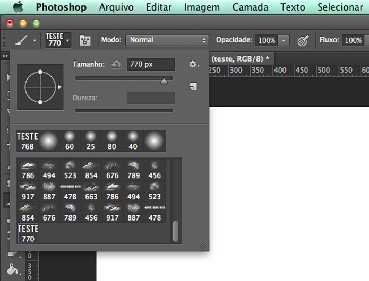The image size is (369, 281).
Task: Select the cloud brush 663
Action: [91, 191]
